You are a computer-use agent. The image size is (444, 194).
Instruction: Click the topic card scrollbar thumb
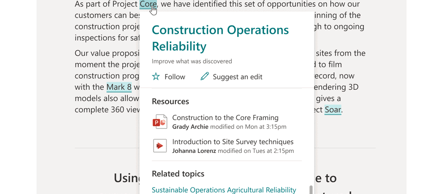click(x=311, y=190)
